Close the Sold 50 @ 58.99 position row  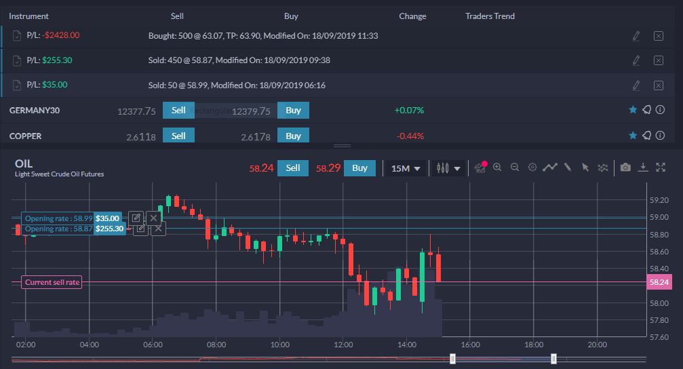658,85
